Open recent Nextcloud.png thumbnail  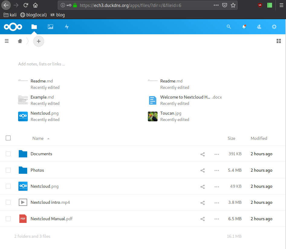tap(23, 116)
